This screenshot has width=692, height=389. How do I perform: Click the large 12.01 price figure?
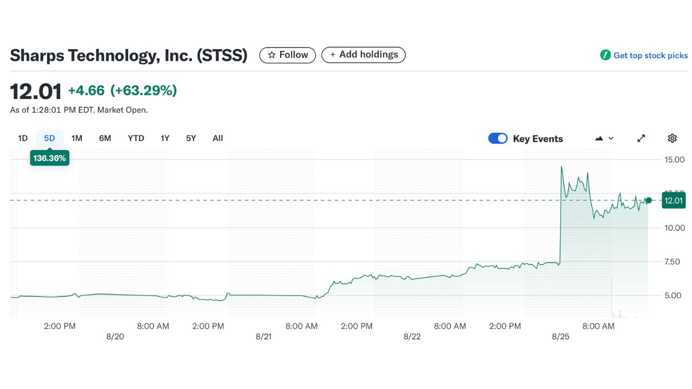tap(36, 91)
